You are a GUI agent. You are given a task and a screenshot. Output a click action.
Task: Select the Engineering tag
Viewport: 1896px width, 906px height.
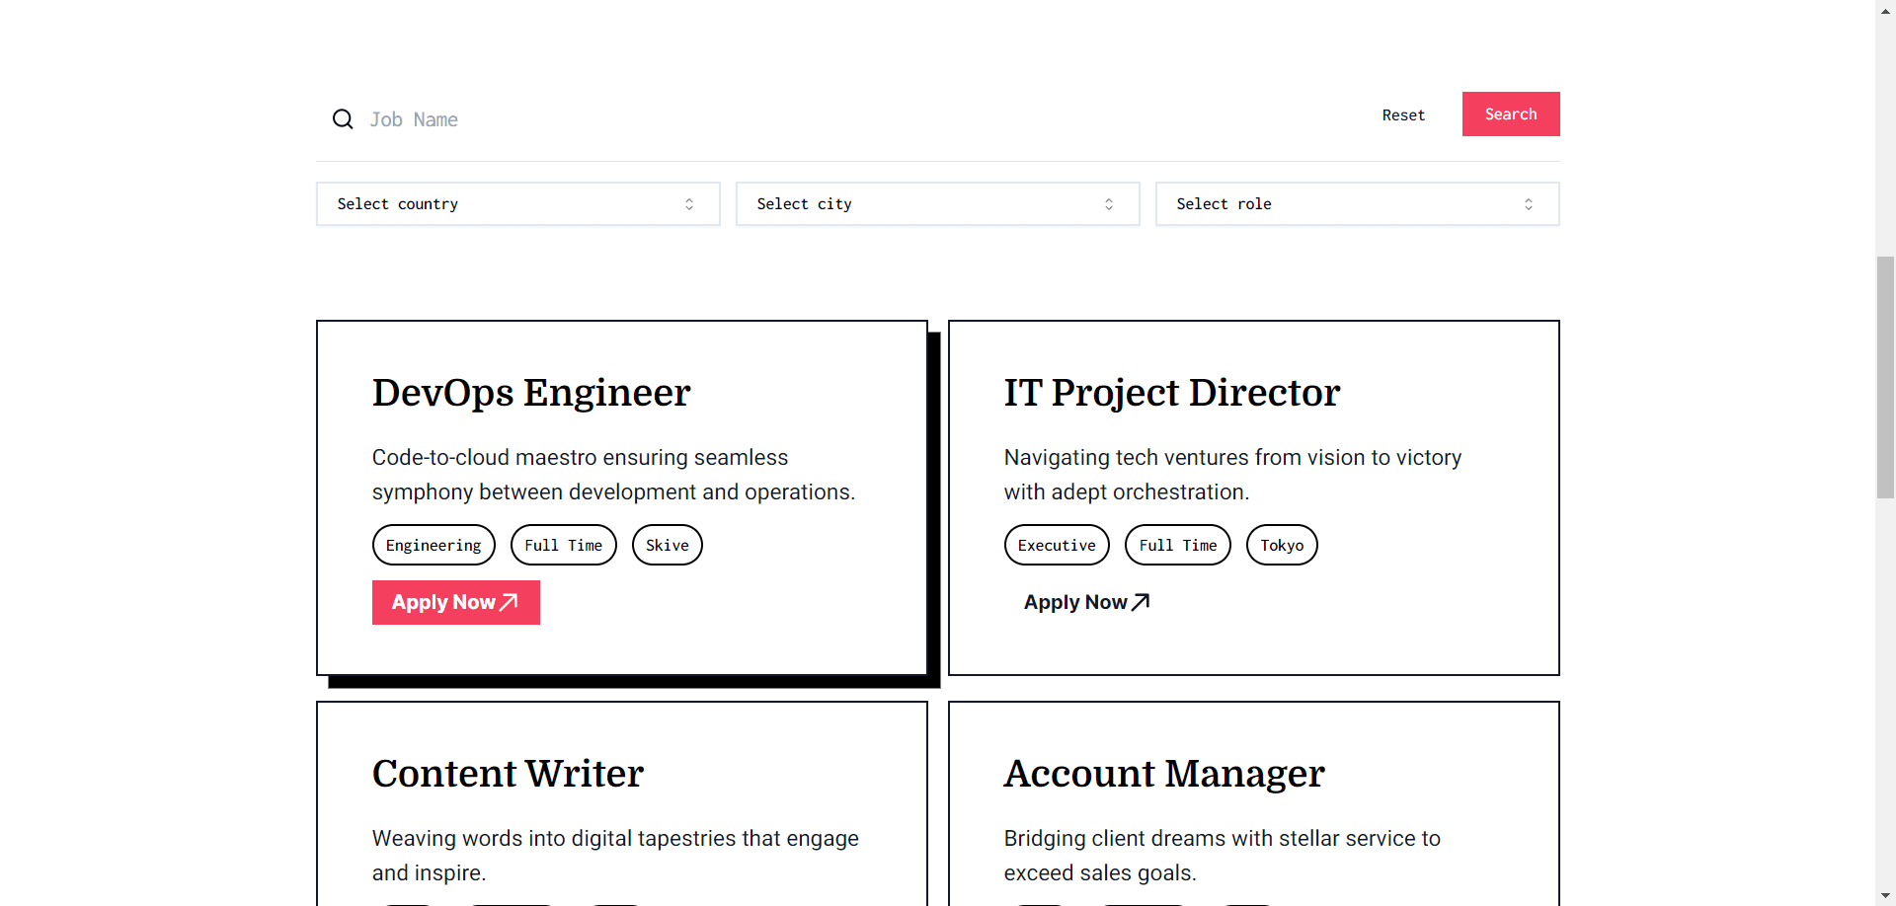tap(434, 545)
